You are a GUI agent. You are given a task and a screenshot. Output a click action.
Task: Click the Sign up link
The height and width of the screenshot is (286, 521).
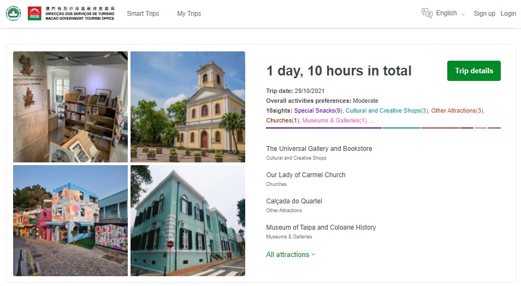pos(484,14)
